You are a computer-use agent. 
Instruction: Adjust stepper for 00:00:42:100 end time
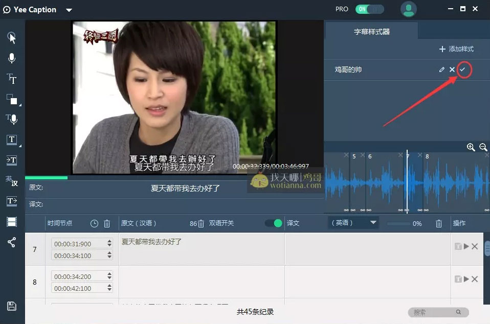coord(109,288)
